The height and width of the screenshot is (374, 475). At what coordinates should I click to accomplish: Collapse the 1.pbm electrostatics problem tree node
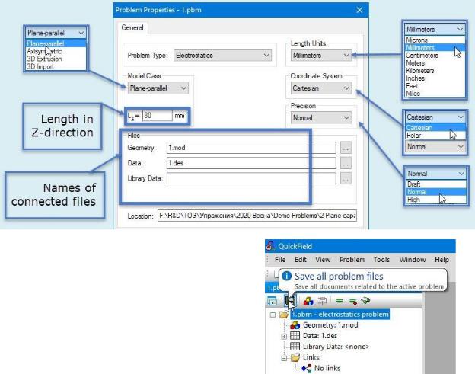(273, 315)
